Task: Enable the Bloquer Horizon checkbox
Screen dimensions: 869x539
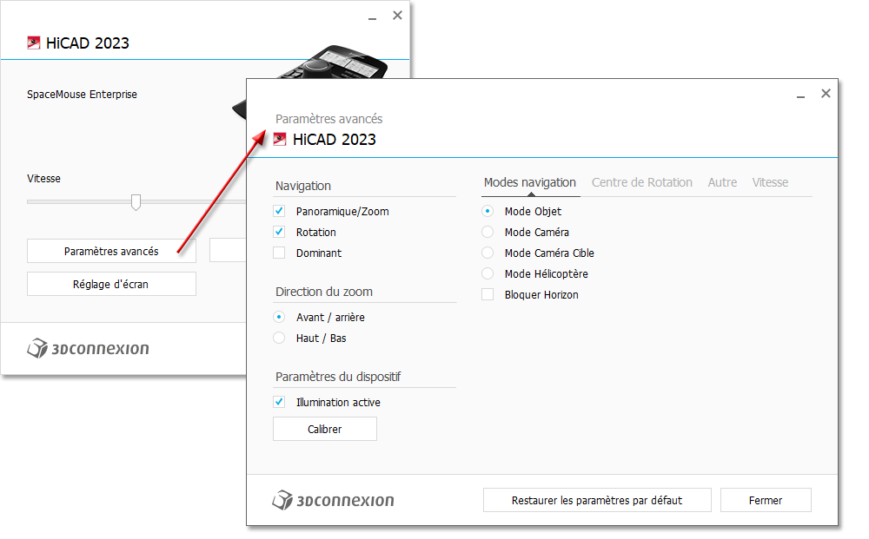Action: [x=488, y=294]
